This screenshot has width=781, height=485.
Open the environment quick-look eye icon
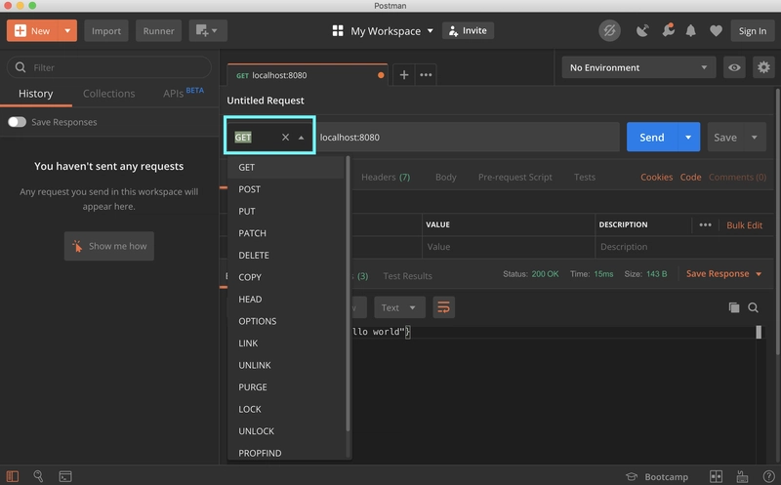coord(734,67)
